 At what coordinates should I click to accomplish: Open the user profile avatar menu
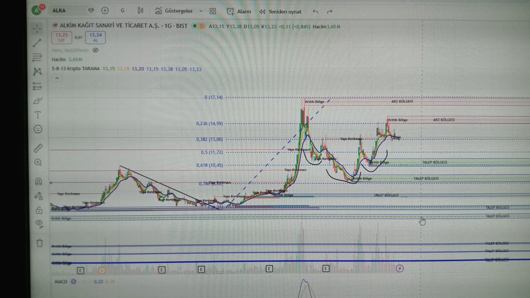pyautogui.click(x=38, y=10)
